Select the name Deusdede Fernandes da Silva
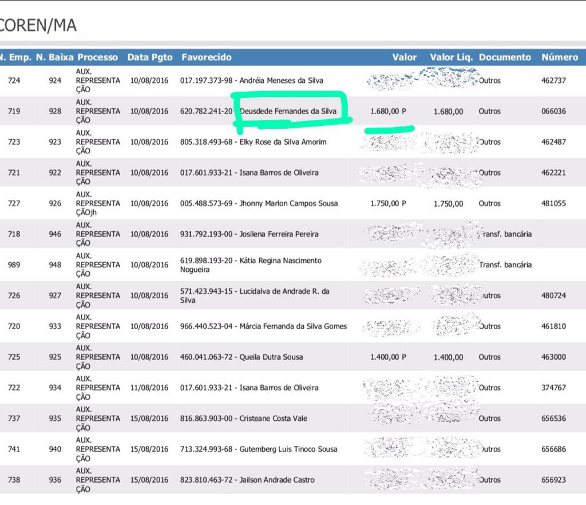Screen dimensions: 586x505 288,112
